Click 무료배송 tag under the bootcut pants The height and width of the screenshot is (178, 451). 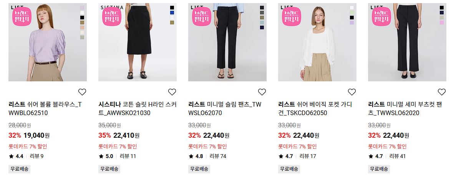point(379,169)
